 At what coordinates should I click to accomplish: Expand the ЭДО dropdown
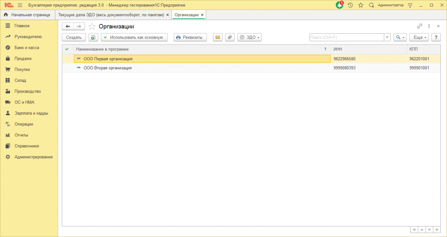pyautogui.click(x=249, y=38)
